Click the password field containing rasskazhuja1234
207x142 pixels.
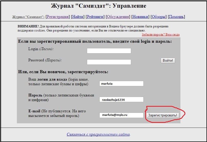pyautogui.click(x=121, y=100)
